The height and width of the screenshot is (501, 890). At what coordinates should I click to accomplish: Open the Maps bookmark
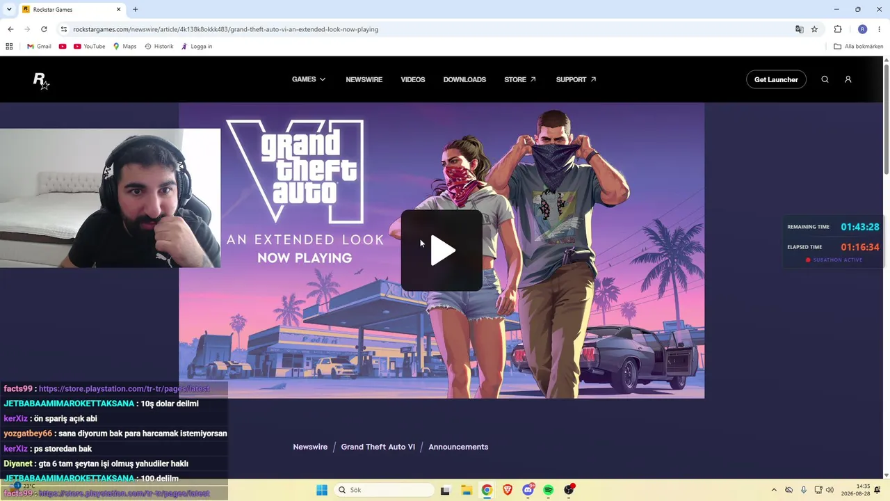tap(124, 47)
